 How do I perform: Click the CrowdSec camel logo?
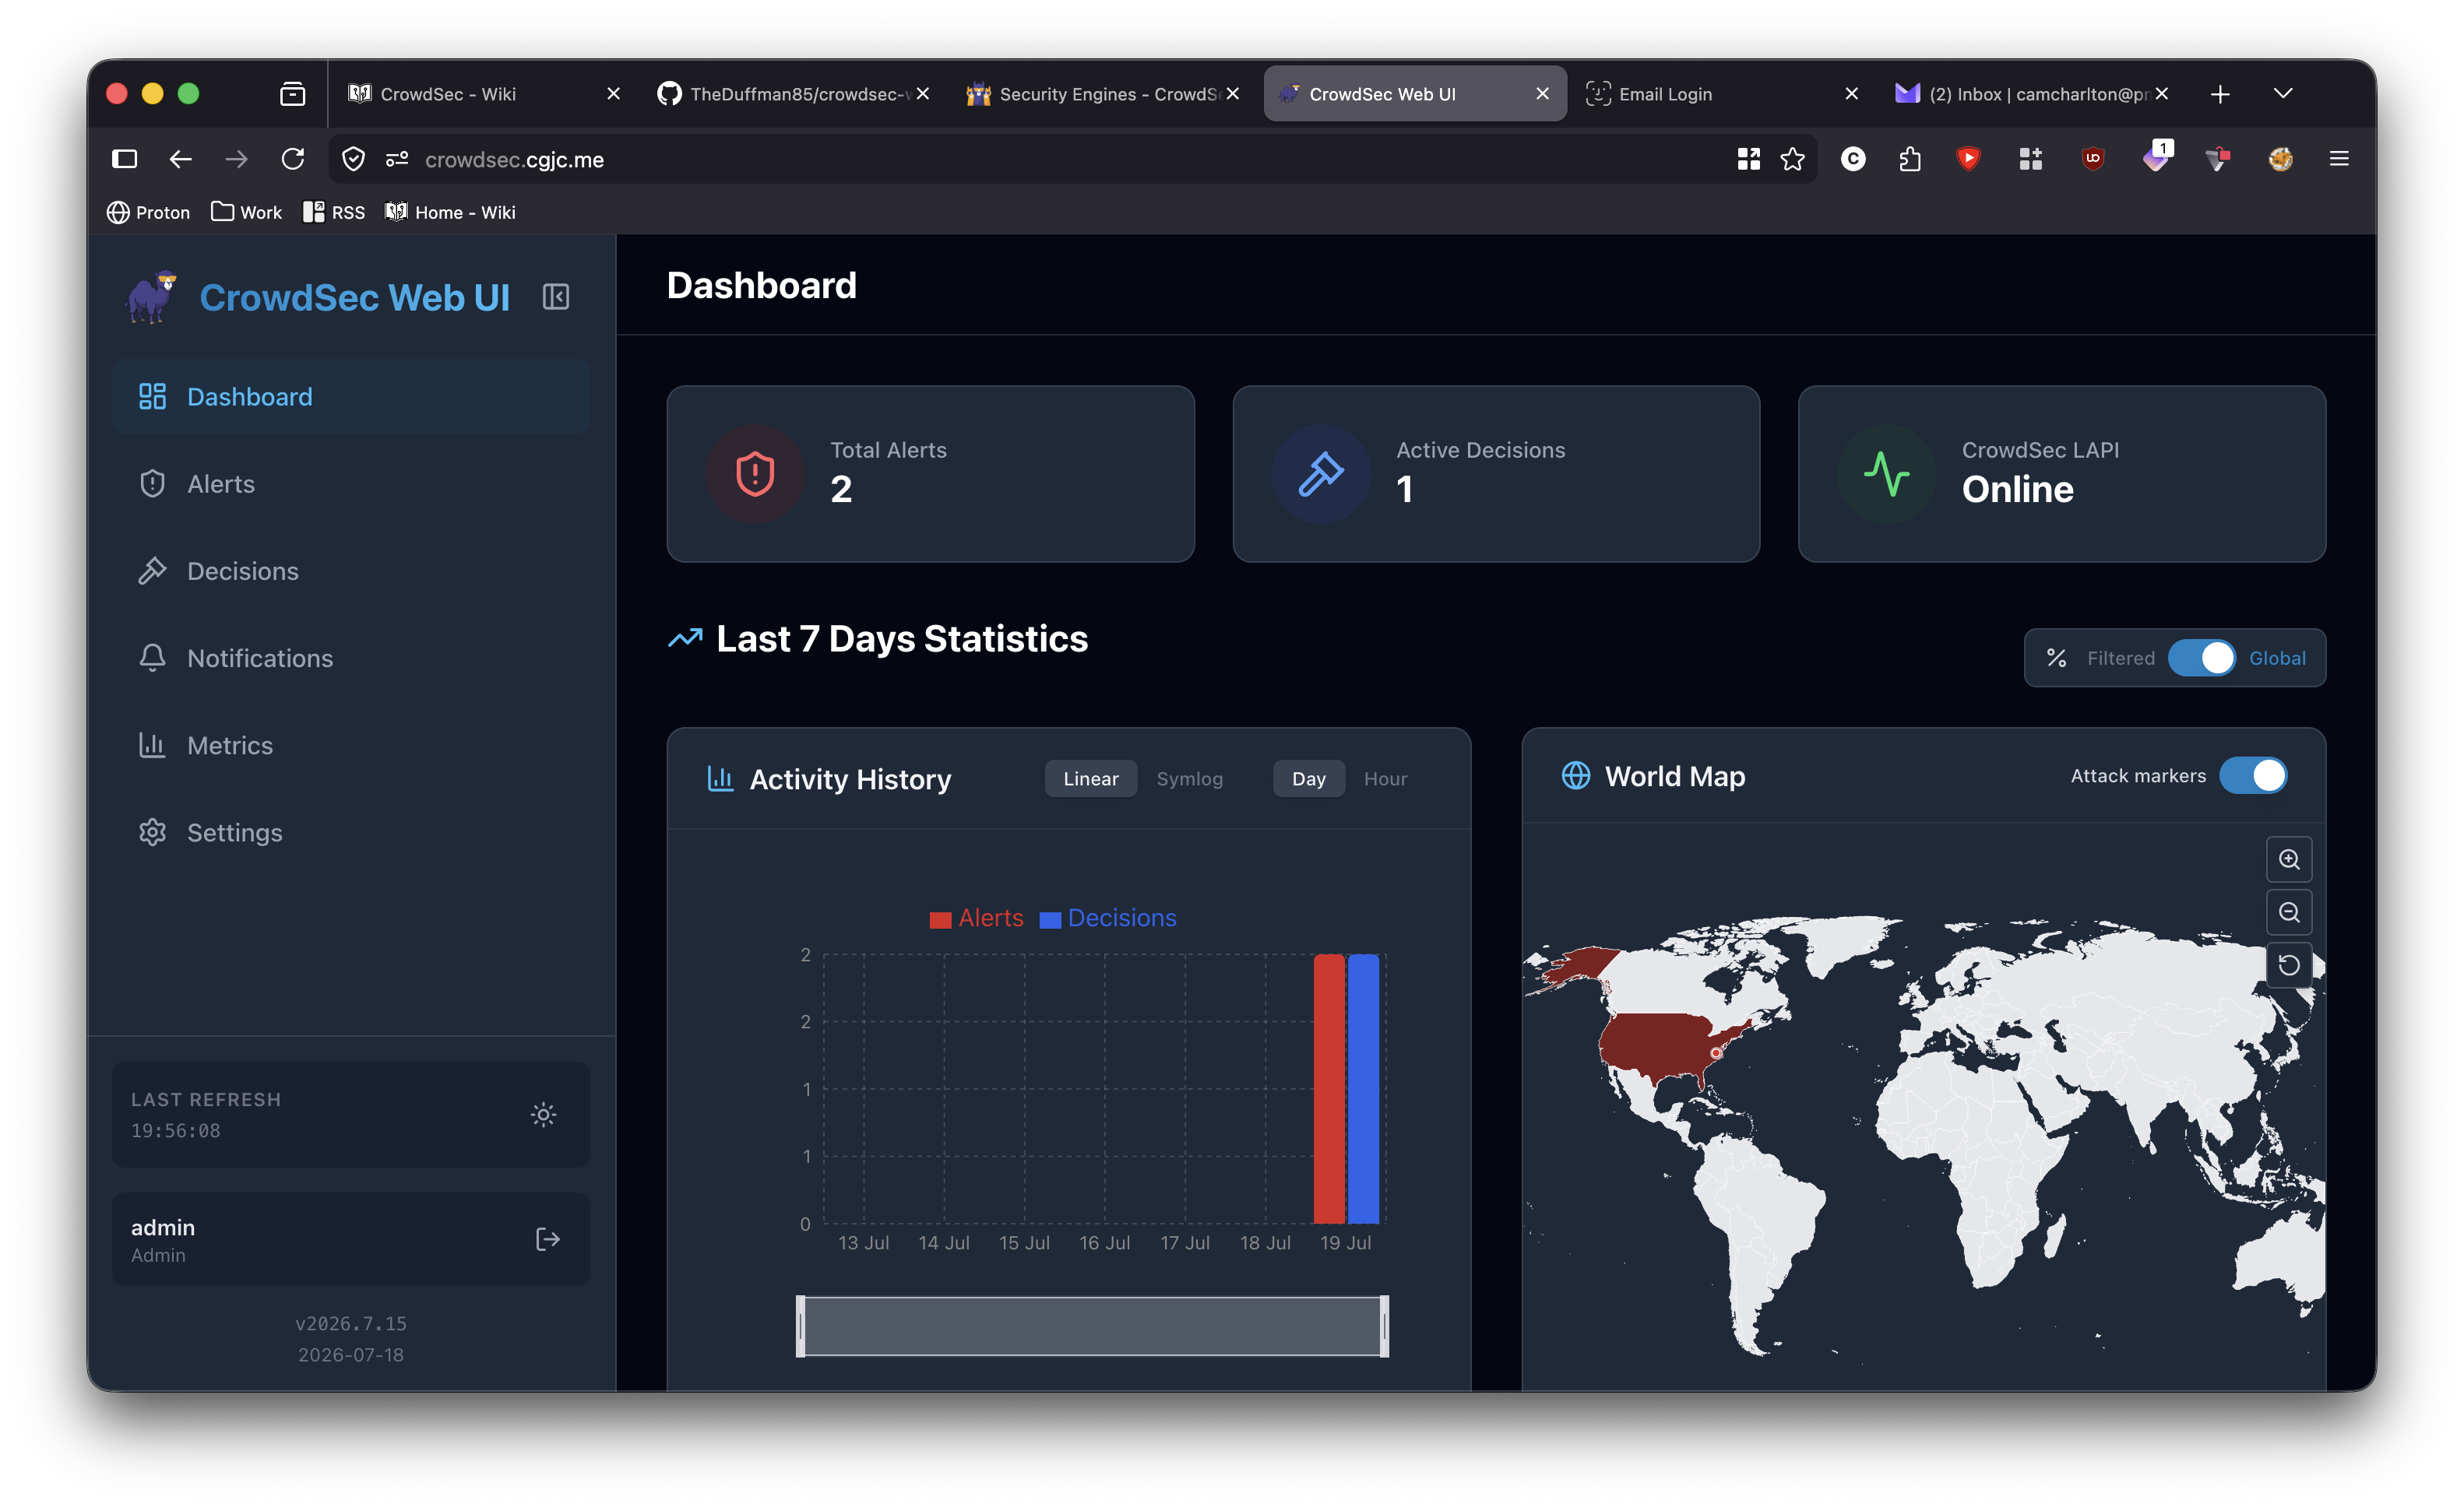(x=151, y=297)
